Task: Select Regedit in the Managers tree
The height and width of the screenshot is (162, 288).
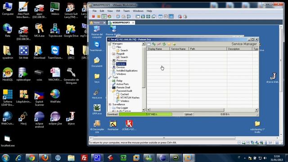Action: pyautogui.click(x=120, y=54)
